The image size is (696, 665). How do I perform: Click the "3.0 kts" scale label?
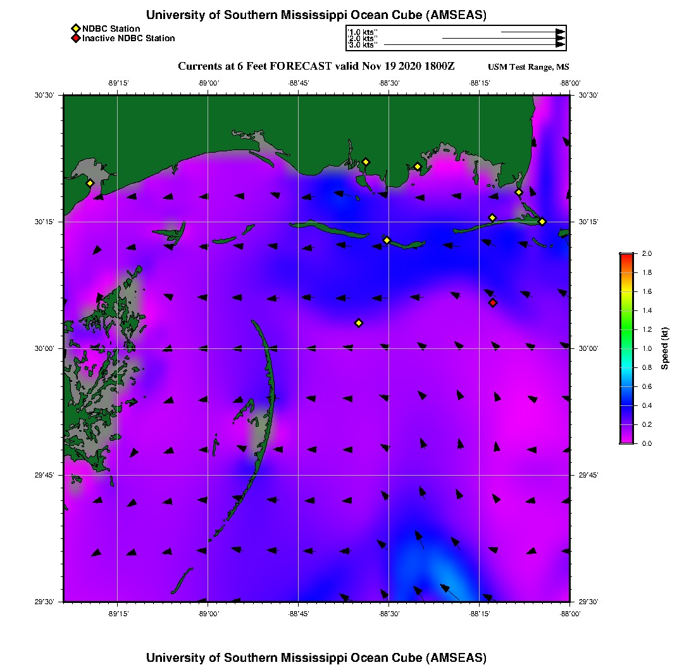363,45
